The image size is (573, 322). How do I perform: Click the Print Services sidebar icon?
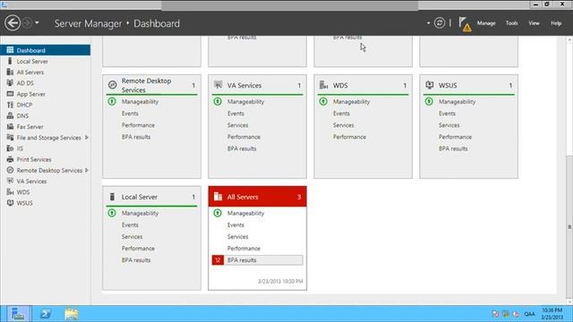pyautogui.click(x=10, y=159)
